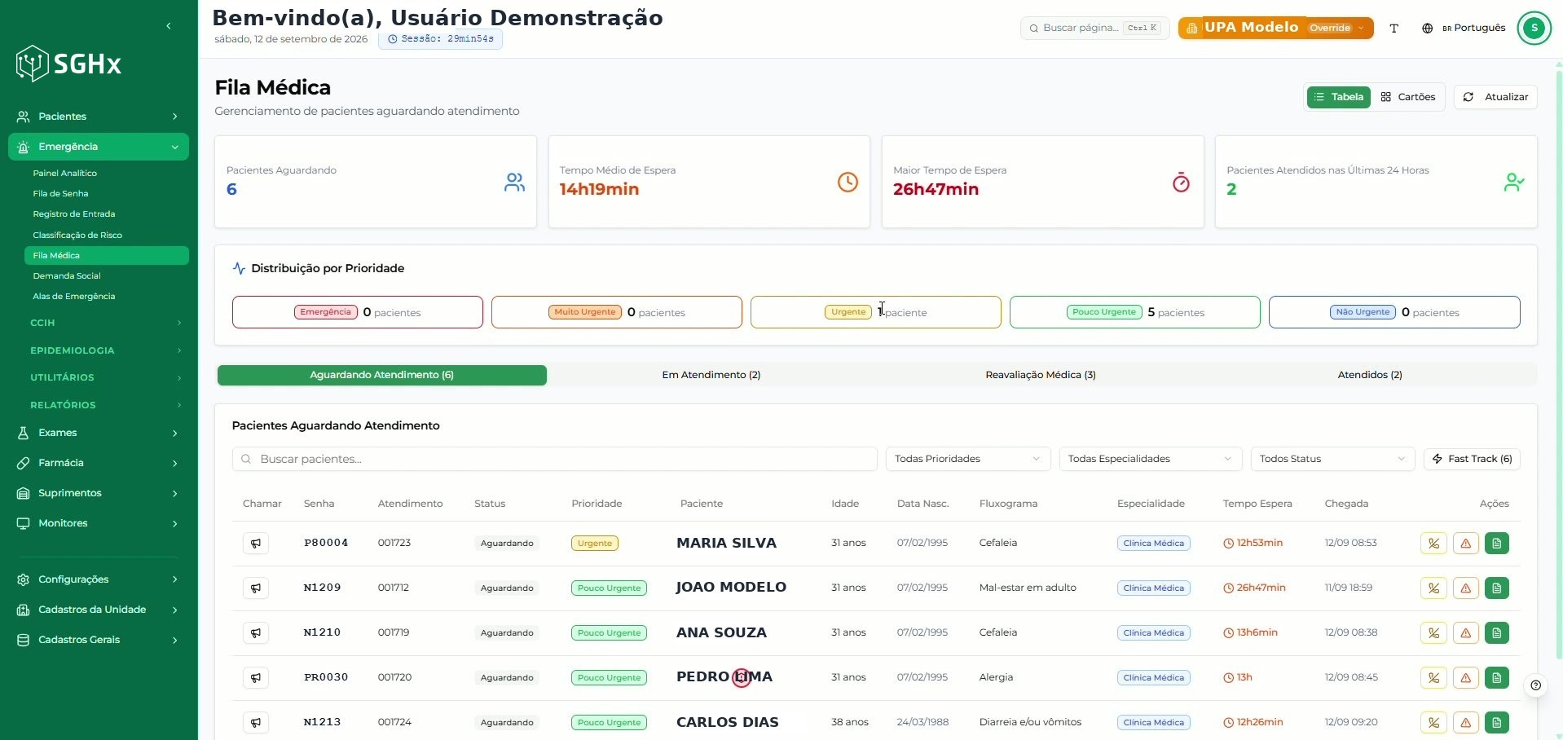The height and width of the screenshot is (740, 1563).
Task: Select Atendidos (2) tab
Action: click(x=1370, y=375)
